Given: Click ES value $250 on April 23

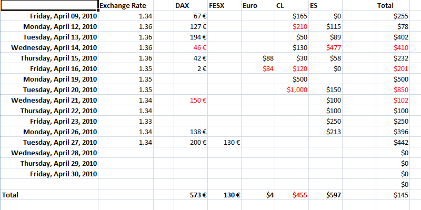Looking at the screenshot, I should tap(325, 122).
